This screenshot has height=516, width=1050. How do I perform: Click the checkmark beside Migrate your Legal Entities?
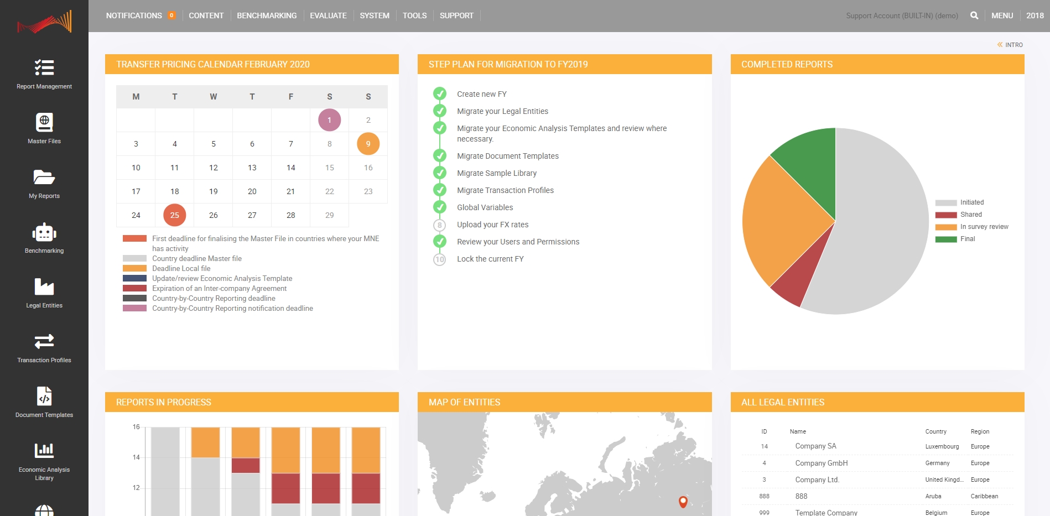pos(440,111)
